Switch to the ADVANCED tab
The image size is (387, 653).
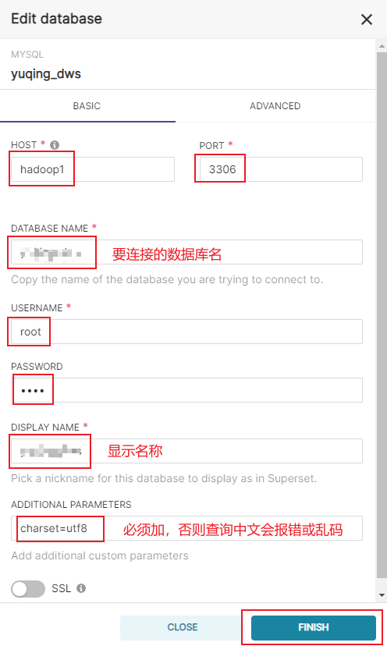coord(275,106)
